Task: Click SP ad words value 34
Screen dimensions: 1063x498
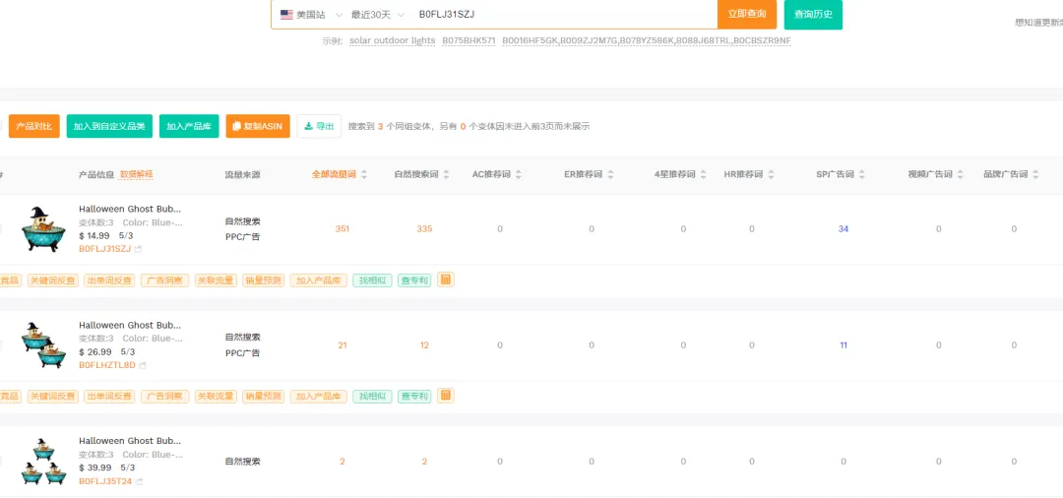Action: tap(844, 229)
